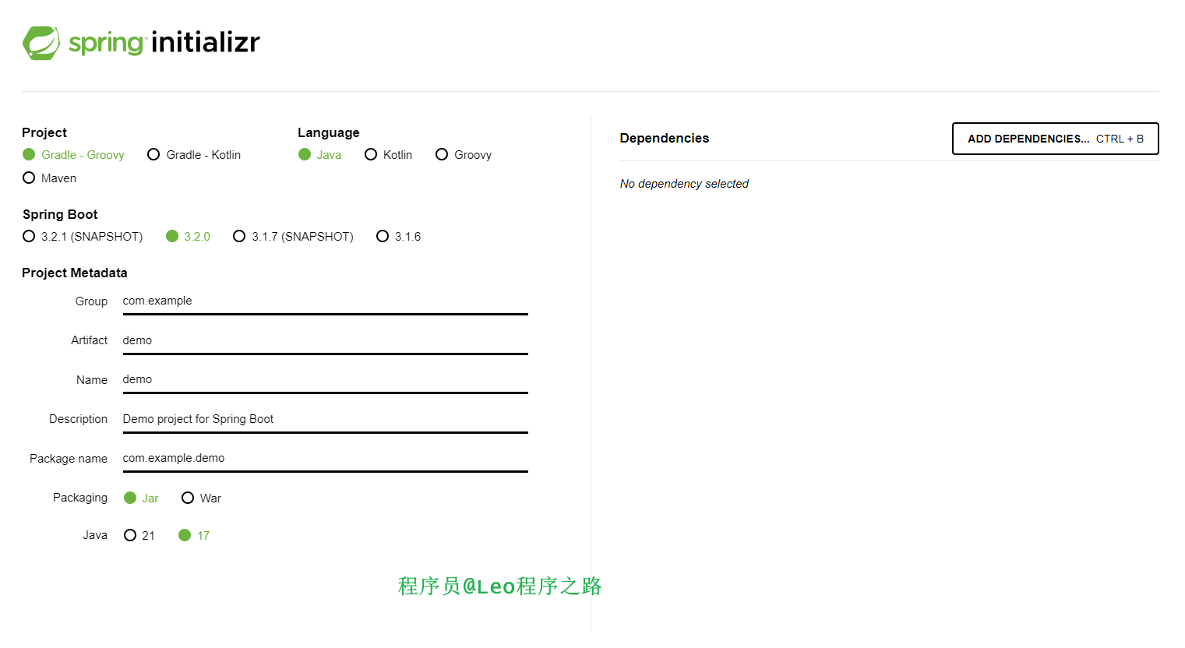Viewport: 1185px width, 648px height.
Task: Select Jar packaging
Action: [x=142, y=498]
